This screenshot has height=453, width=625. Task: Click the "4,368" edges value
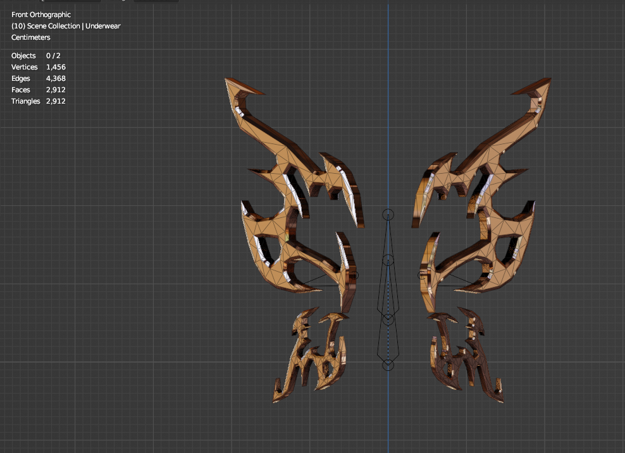(56, 78)
